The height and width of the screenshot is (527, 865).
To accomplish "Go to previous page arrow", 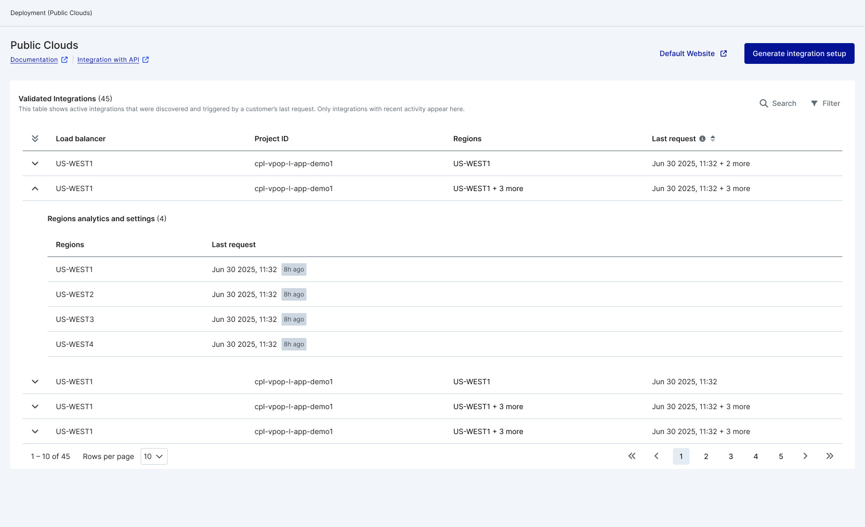I will 657,456.
